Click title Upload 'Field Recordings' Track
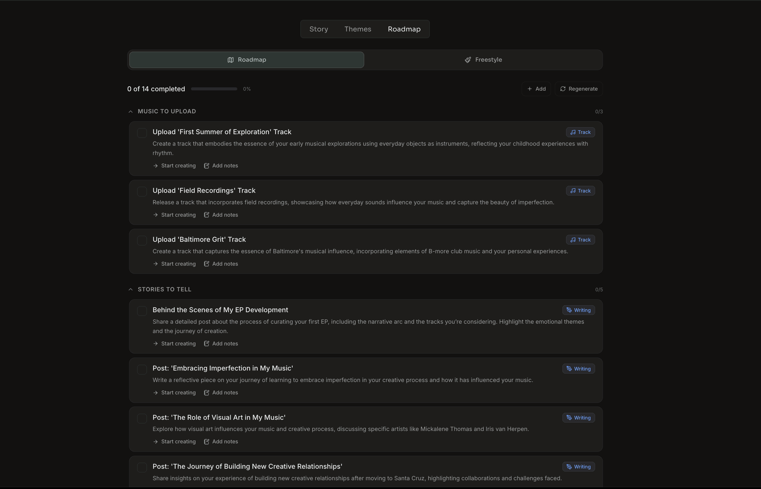This screenshot has height=489, width=761. tap(204, 190)
